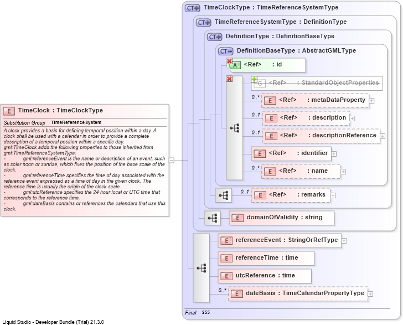Click the CT icon of TimeClockType
This screenshot has height=325, width=403.
point(192,8)
